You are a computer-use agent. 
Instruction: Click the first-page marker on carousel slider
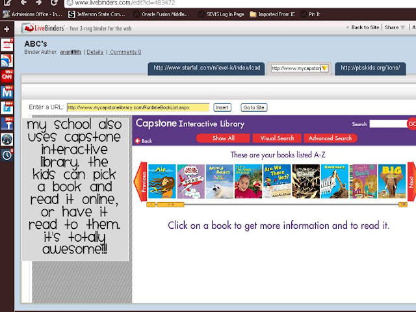[151, 205]
